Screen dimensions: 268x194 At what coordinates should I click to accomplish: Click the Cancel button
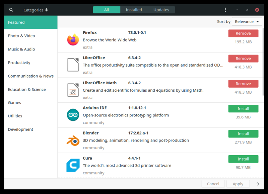213,184
